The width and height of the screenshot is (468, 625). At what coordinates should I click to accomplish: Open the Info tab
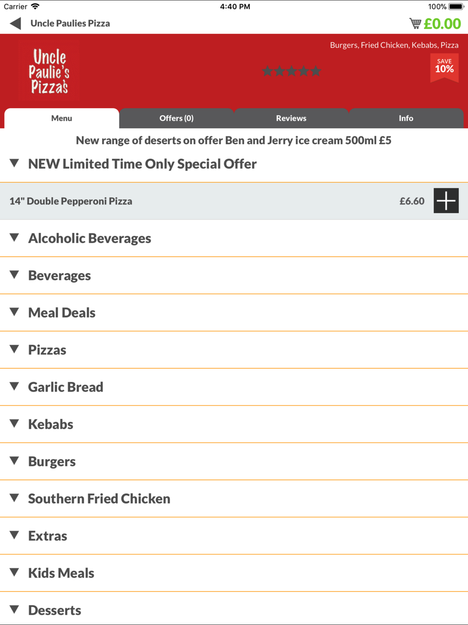point(406,118)
